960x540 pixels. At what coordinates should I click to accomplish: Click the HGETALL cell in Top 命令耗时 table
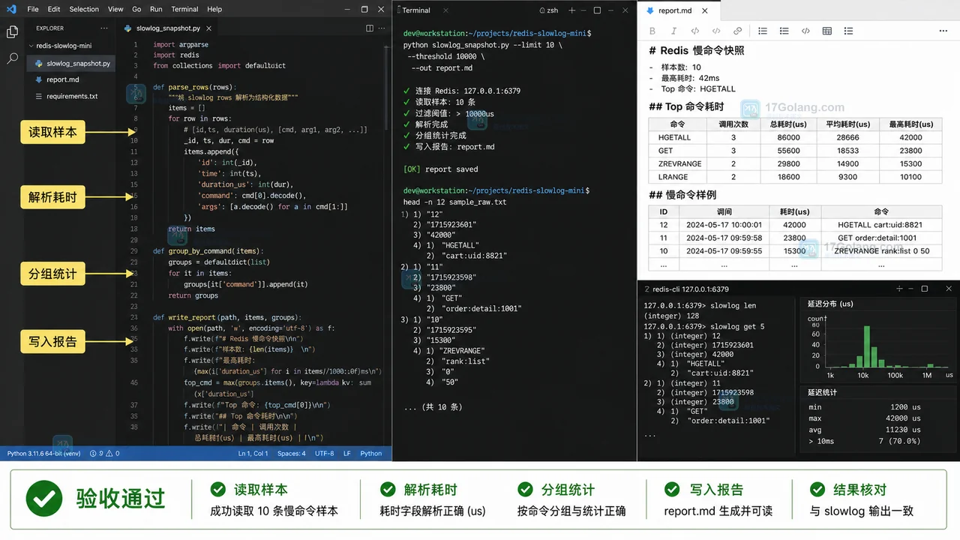tap(677, 138)
